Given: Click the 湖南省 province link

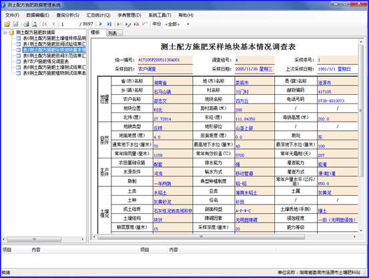Looking at the screenshot, I should pyautogui.click(x=160, y=83).
